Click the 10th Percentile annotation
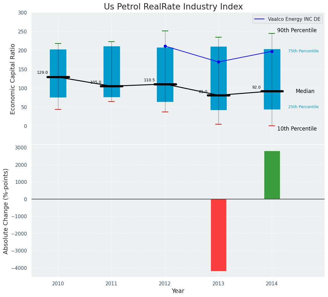This screenshot has width=328, height=297. (297, 129)
